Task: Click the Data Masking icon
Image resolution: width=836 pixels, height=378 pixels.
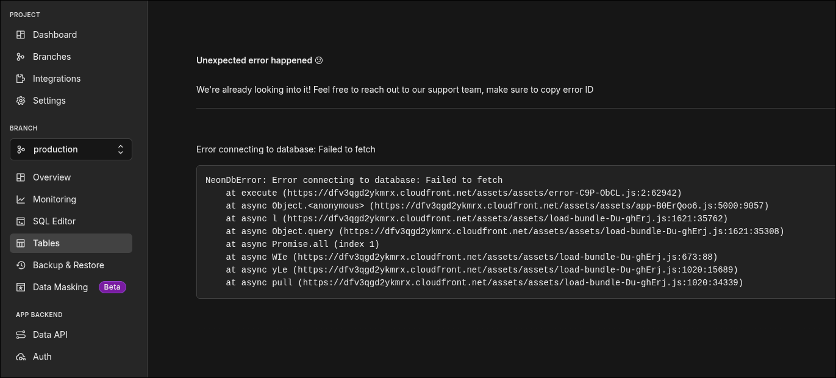Action: [x=21, y=287]
